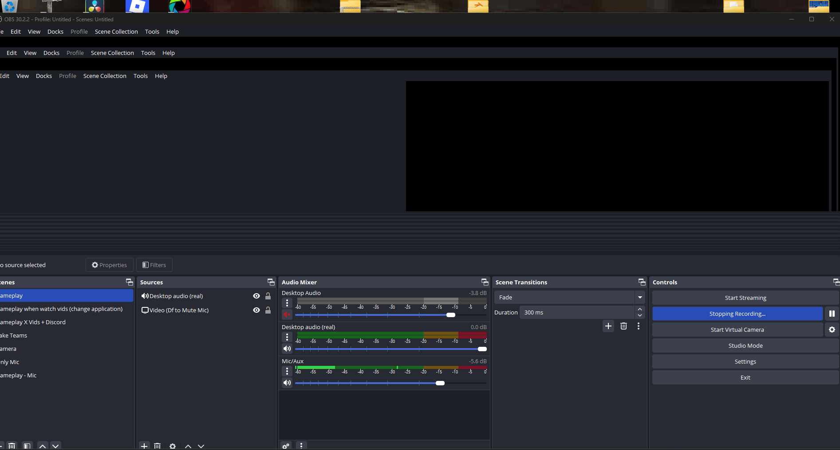Pop out the Controls dock panel
840x450 pixels.
[x=836, y=282]
